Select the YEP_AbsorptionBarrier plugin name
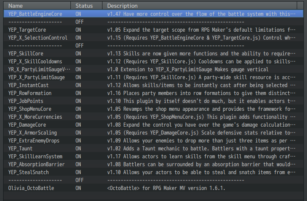 36,164
